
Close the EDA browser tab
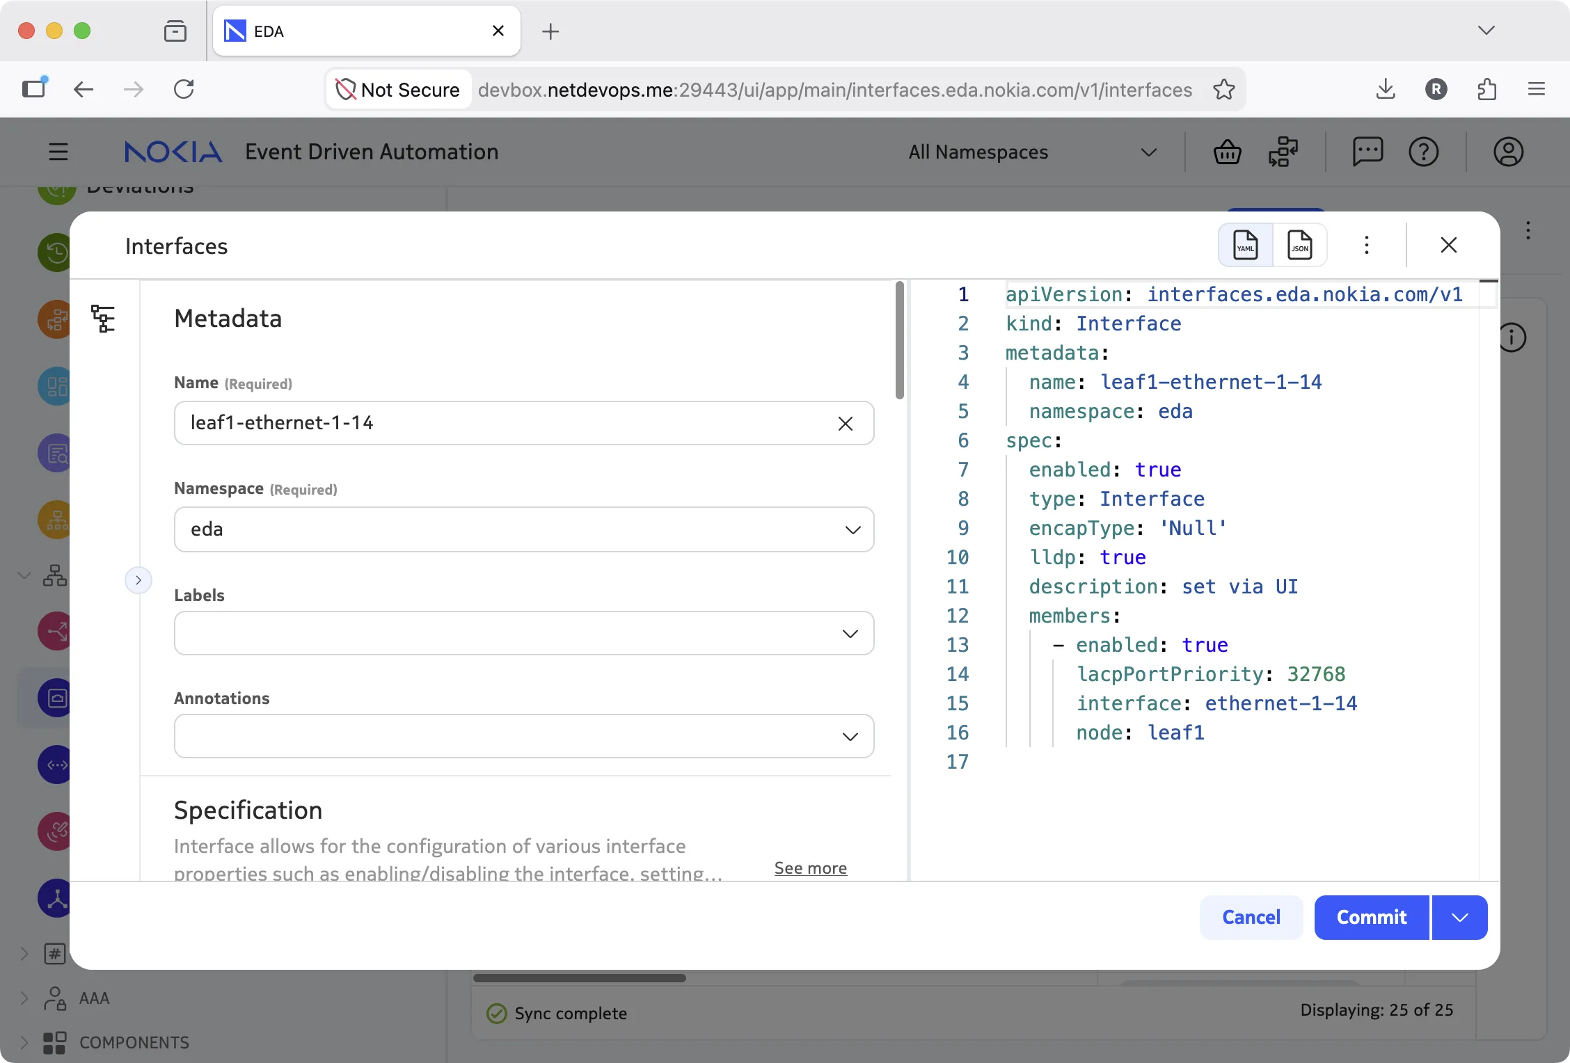(x=498, y=31)
